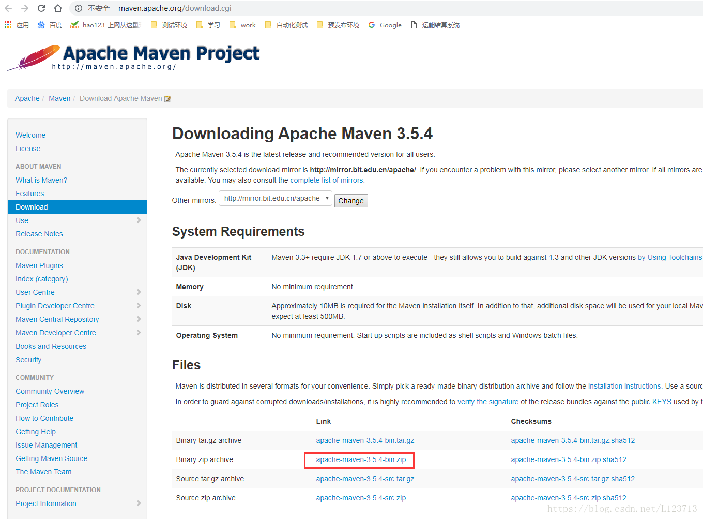The height and width of the screenshot is (519, 703).
Task: Click the Change mirror button
Action: click(351, 201)
